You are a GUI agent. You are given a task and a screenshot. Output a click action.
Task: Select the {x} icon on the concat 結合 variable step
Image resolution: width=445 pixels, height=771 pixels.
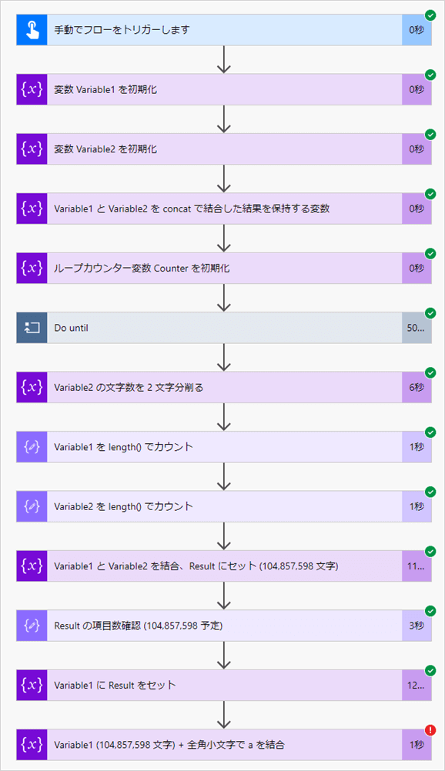point(30,208)
